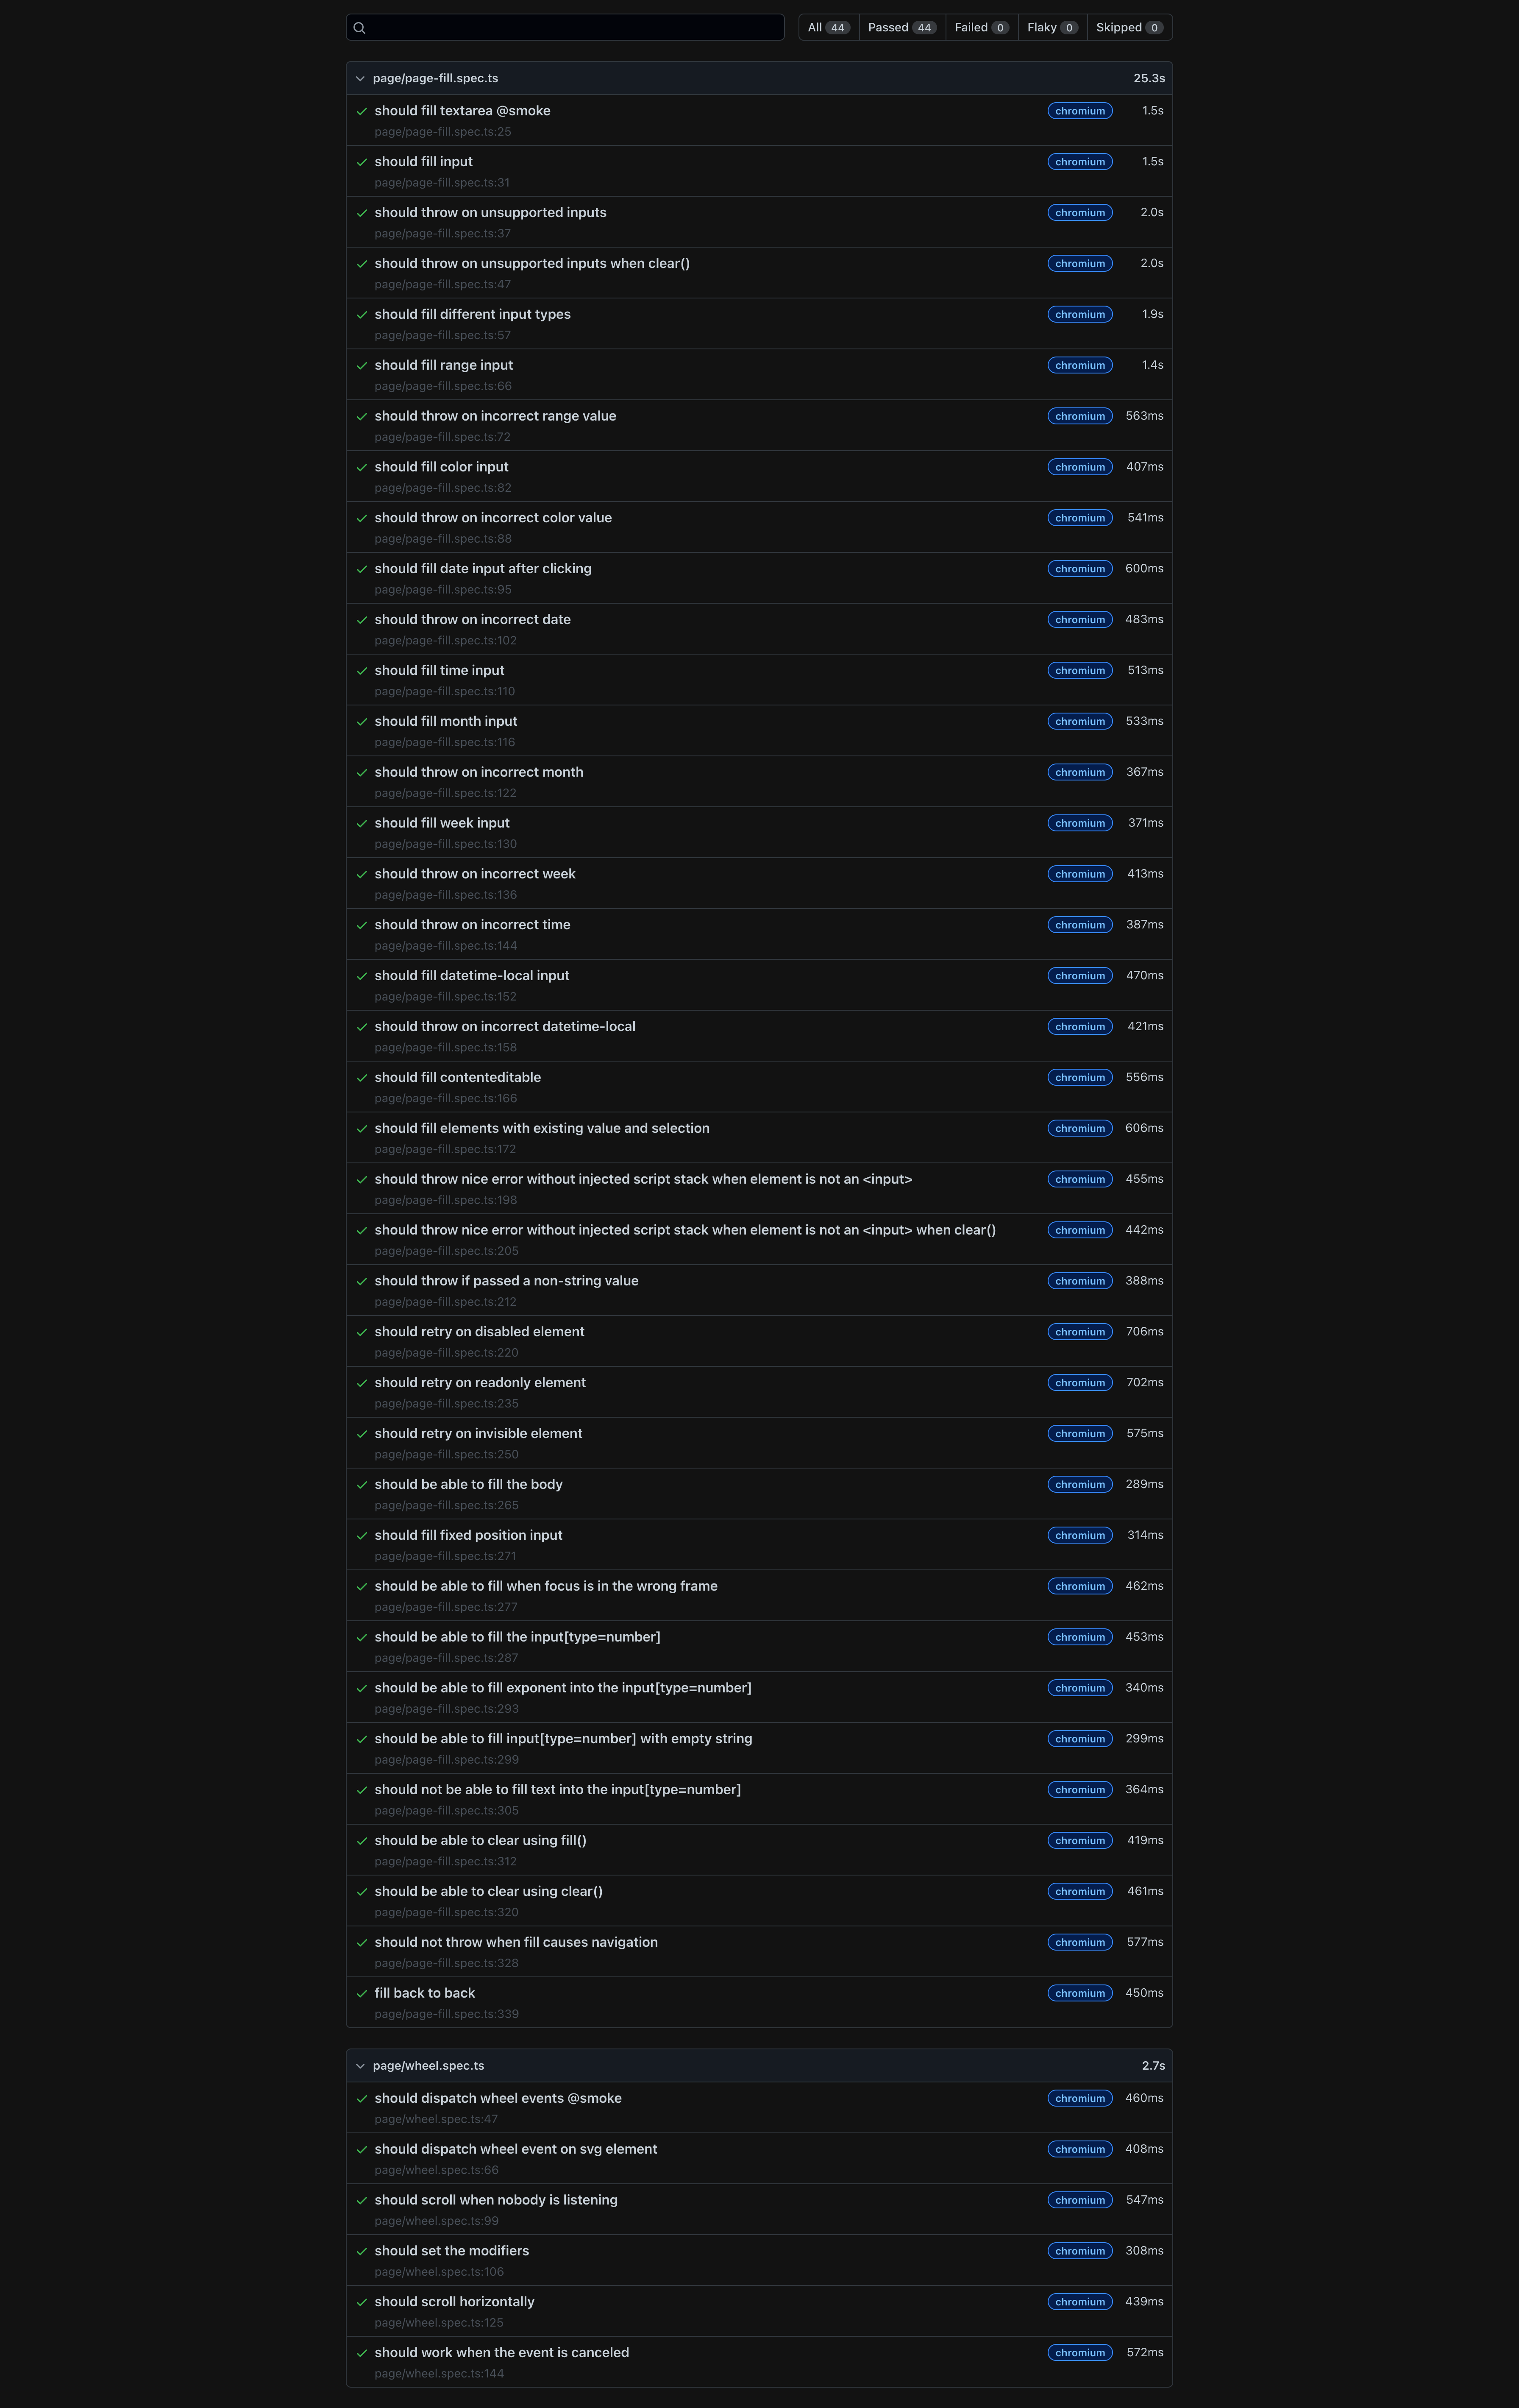
Task: Click the chromium badge on 'should fill input' row
Action: coord(1079,161)
